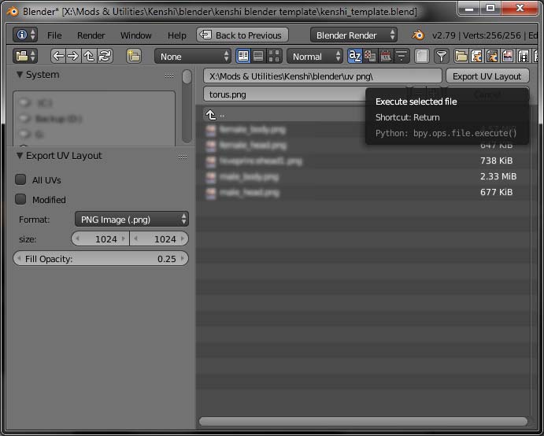544x436 pixels.
Task: Click the horizontal scrollbar below file list
Action: [363, 421]
